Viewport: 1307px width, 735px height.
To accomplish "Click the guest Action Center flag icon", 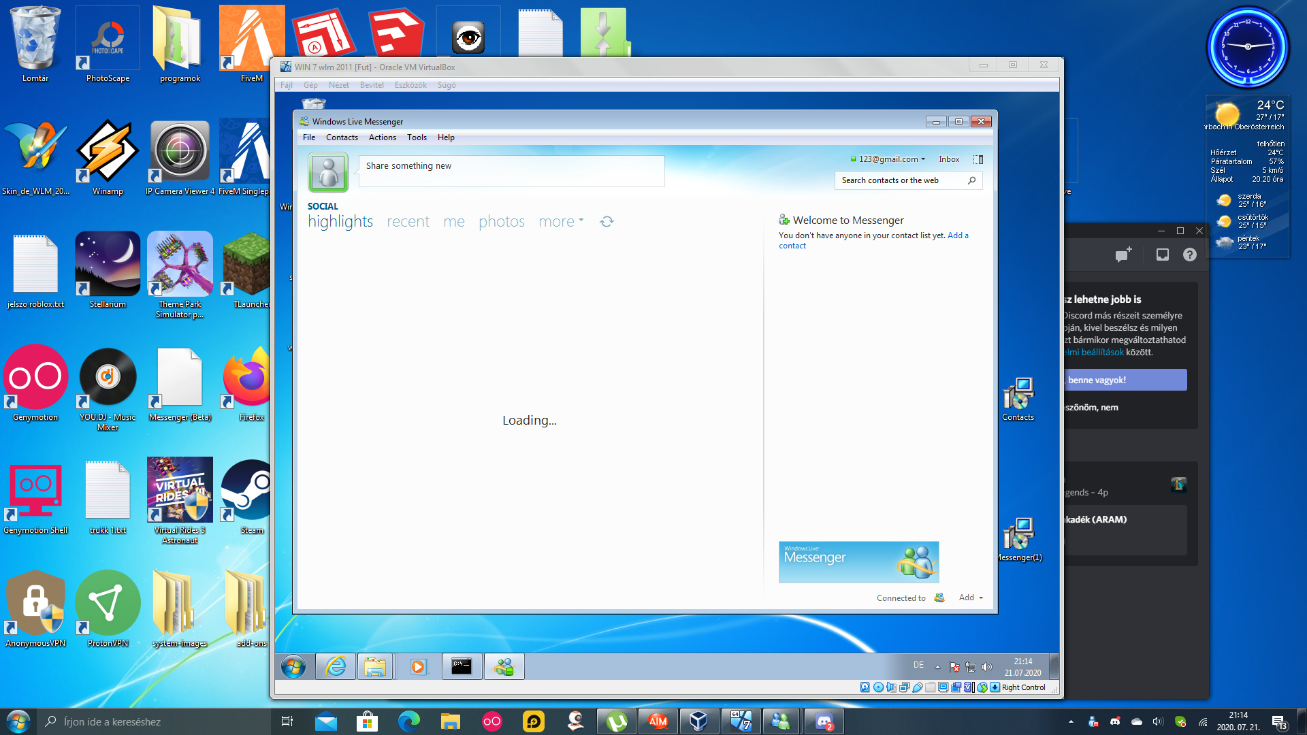I will tap(954, 667).
